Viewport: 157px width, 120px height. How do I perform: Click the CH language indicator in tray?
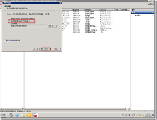[123, 115]
